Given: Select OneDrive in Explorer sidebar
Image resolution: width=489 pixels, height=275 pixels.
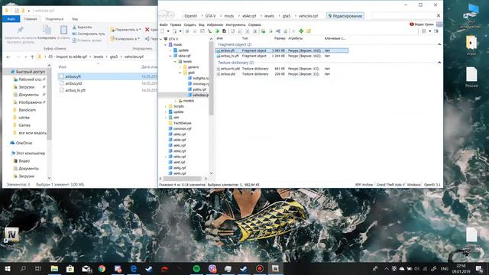Looking at the screenshot, I should point(24,143).
